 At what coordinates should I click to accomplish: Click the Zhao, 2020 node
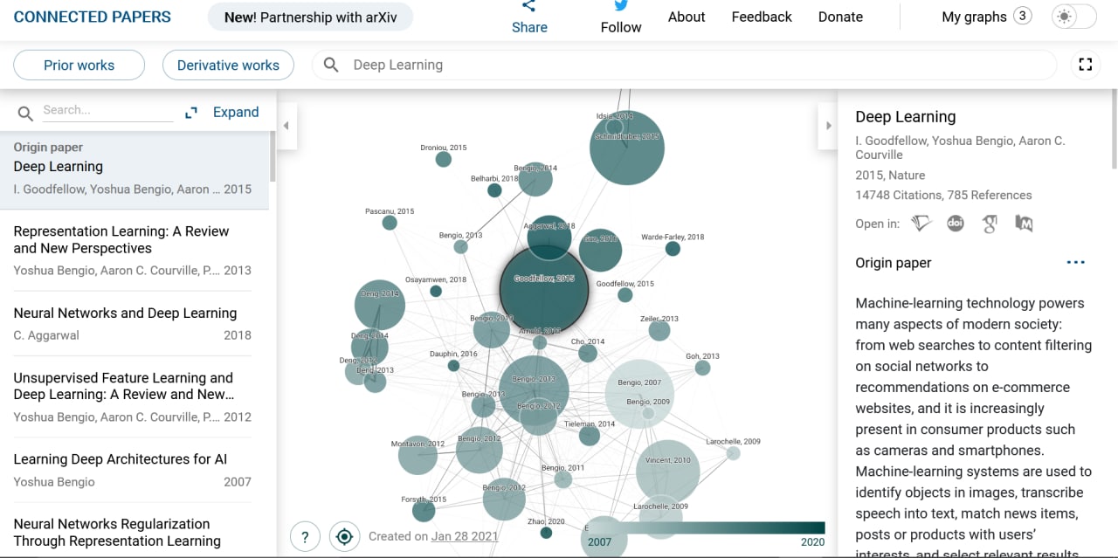pyautogui.click(x=546, y=532)
